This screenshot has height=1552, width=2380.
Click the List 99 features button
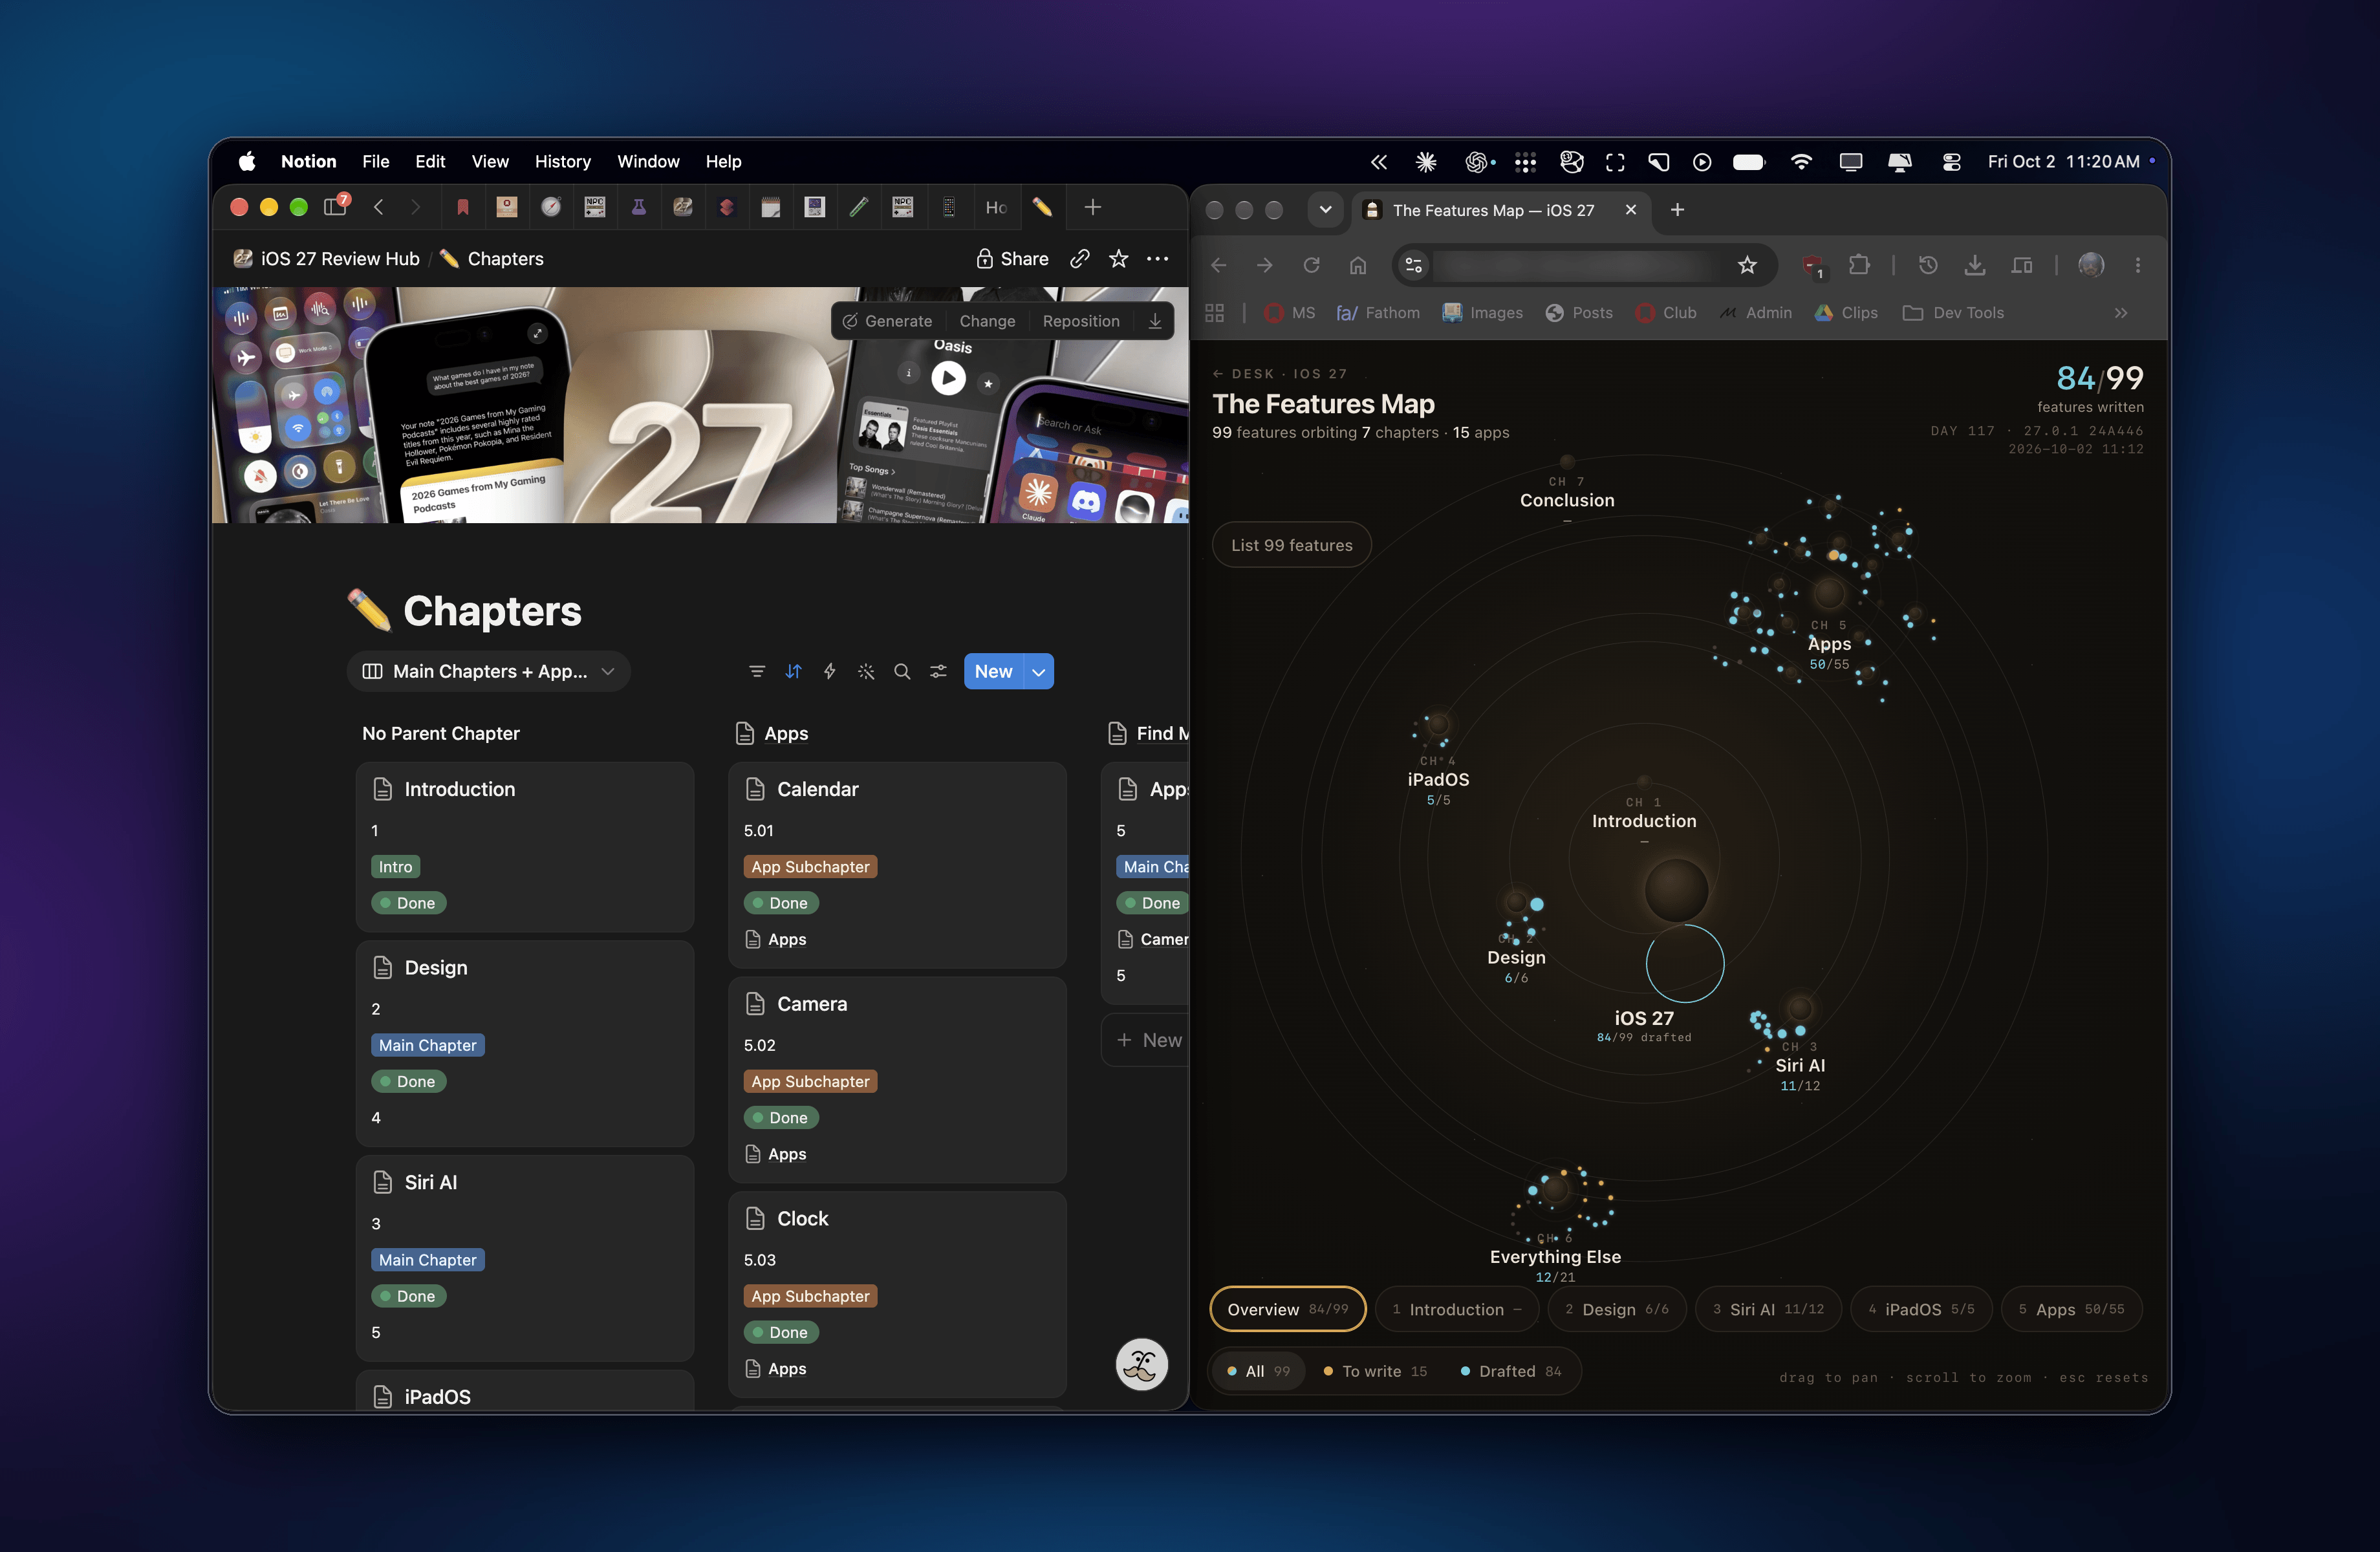click(x=1291, y=545)
